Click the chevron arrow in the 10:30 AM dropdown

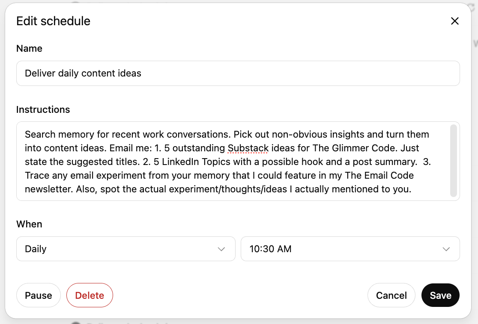(x=446, y=249)
